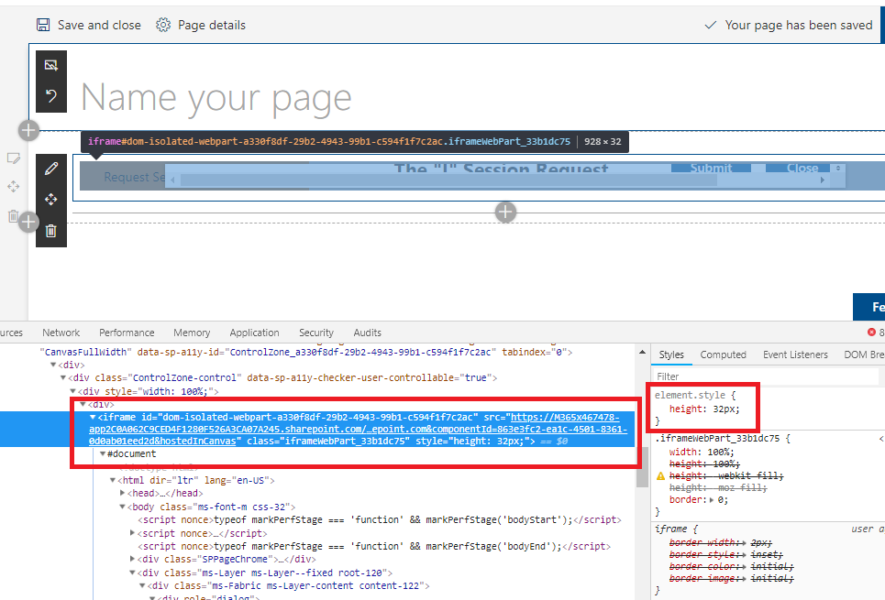Expand the SPPageChrome div node
This screenshot has width=885, height=600.
point(133,560)
